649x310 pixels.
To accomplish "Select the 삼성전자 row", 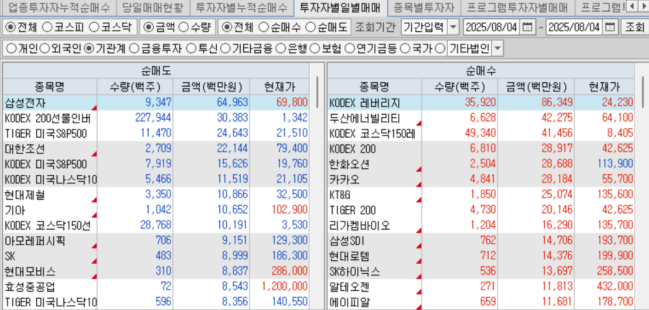I will tap(155, 102).
